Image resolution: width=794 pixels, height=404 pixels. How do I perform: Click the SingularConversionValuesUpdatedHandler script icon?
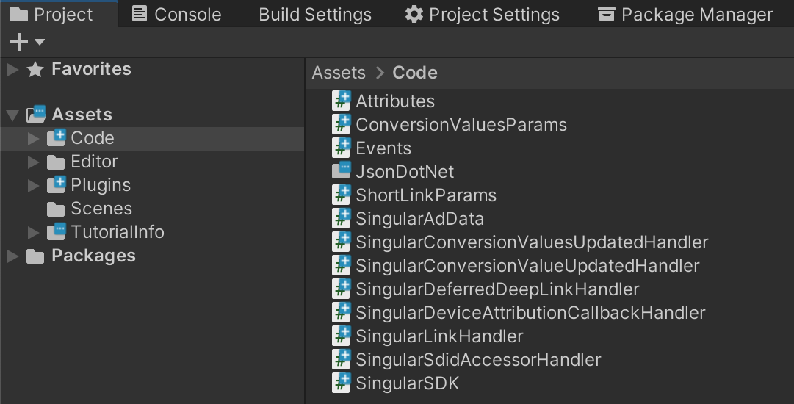[x=342, y=242]
